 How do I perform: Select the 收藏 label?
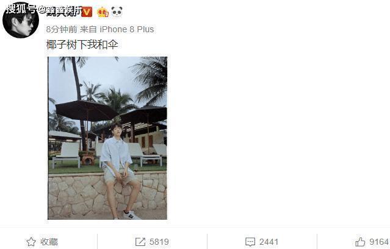[49, 242]
